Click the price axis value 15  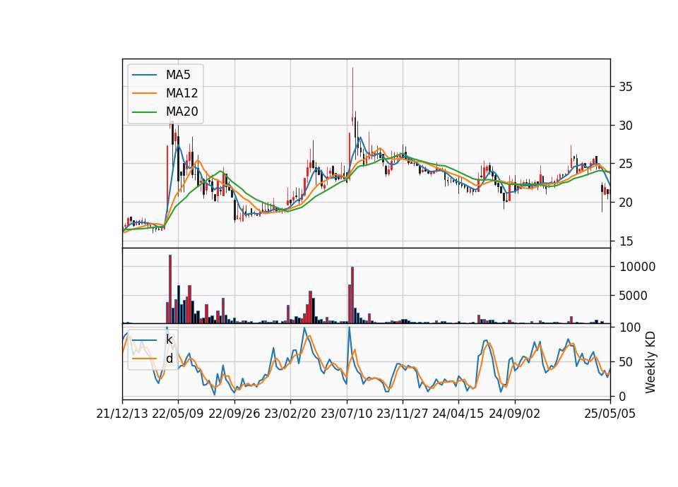[626, 241]
